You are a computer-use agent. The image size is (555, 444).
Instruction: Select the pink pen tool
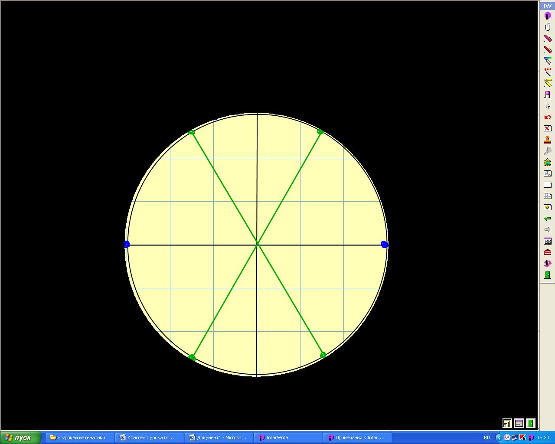[548, 39]
